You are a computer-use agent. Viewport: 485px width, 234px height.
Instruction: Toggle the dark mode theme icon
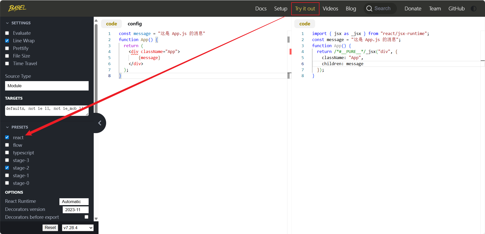point(473,9)
